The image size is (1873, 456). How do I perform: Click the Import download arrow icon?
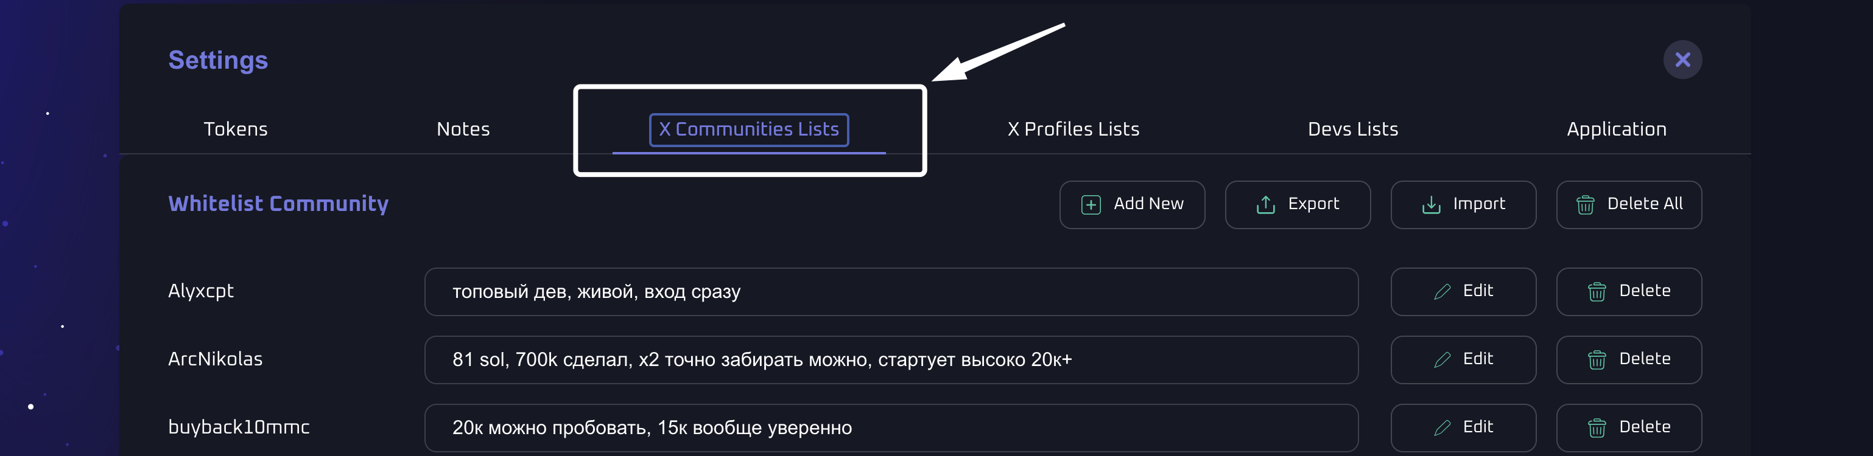pyautogui.click(x=1430, y=205)
